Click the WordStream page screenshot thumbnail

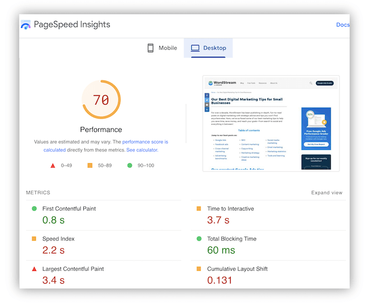(x=271, y=123)
